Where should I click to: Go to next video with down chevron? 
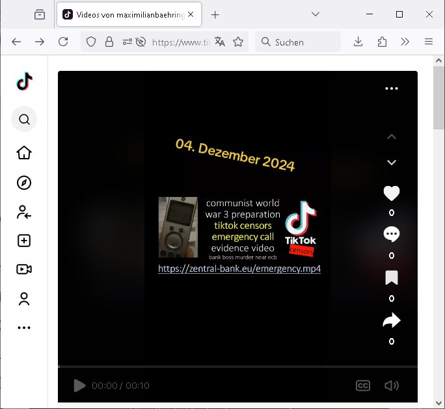pos(391,163)
